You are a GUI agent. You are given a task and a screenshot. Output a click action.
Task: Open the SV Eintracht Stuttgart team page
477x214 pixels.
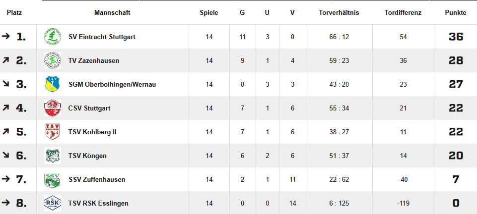pos(102,37)
